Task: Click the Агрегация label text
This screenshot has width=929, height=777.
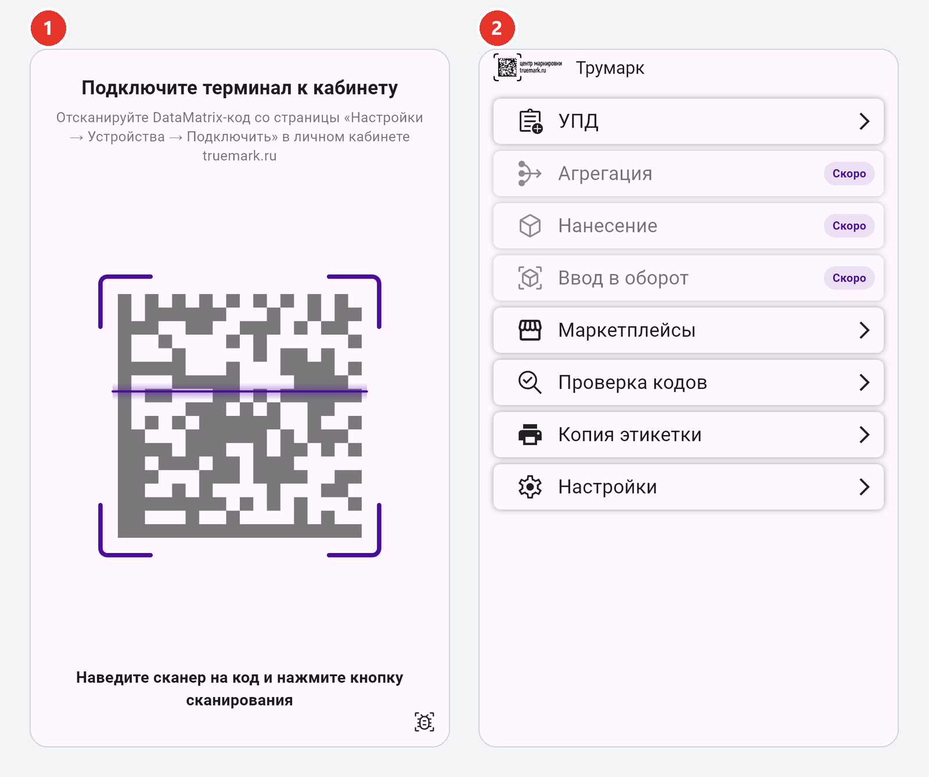Action: 605,174
